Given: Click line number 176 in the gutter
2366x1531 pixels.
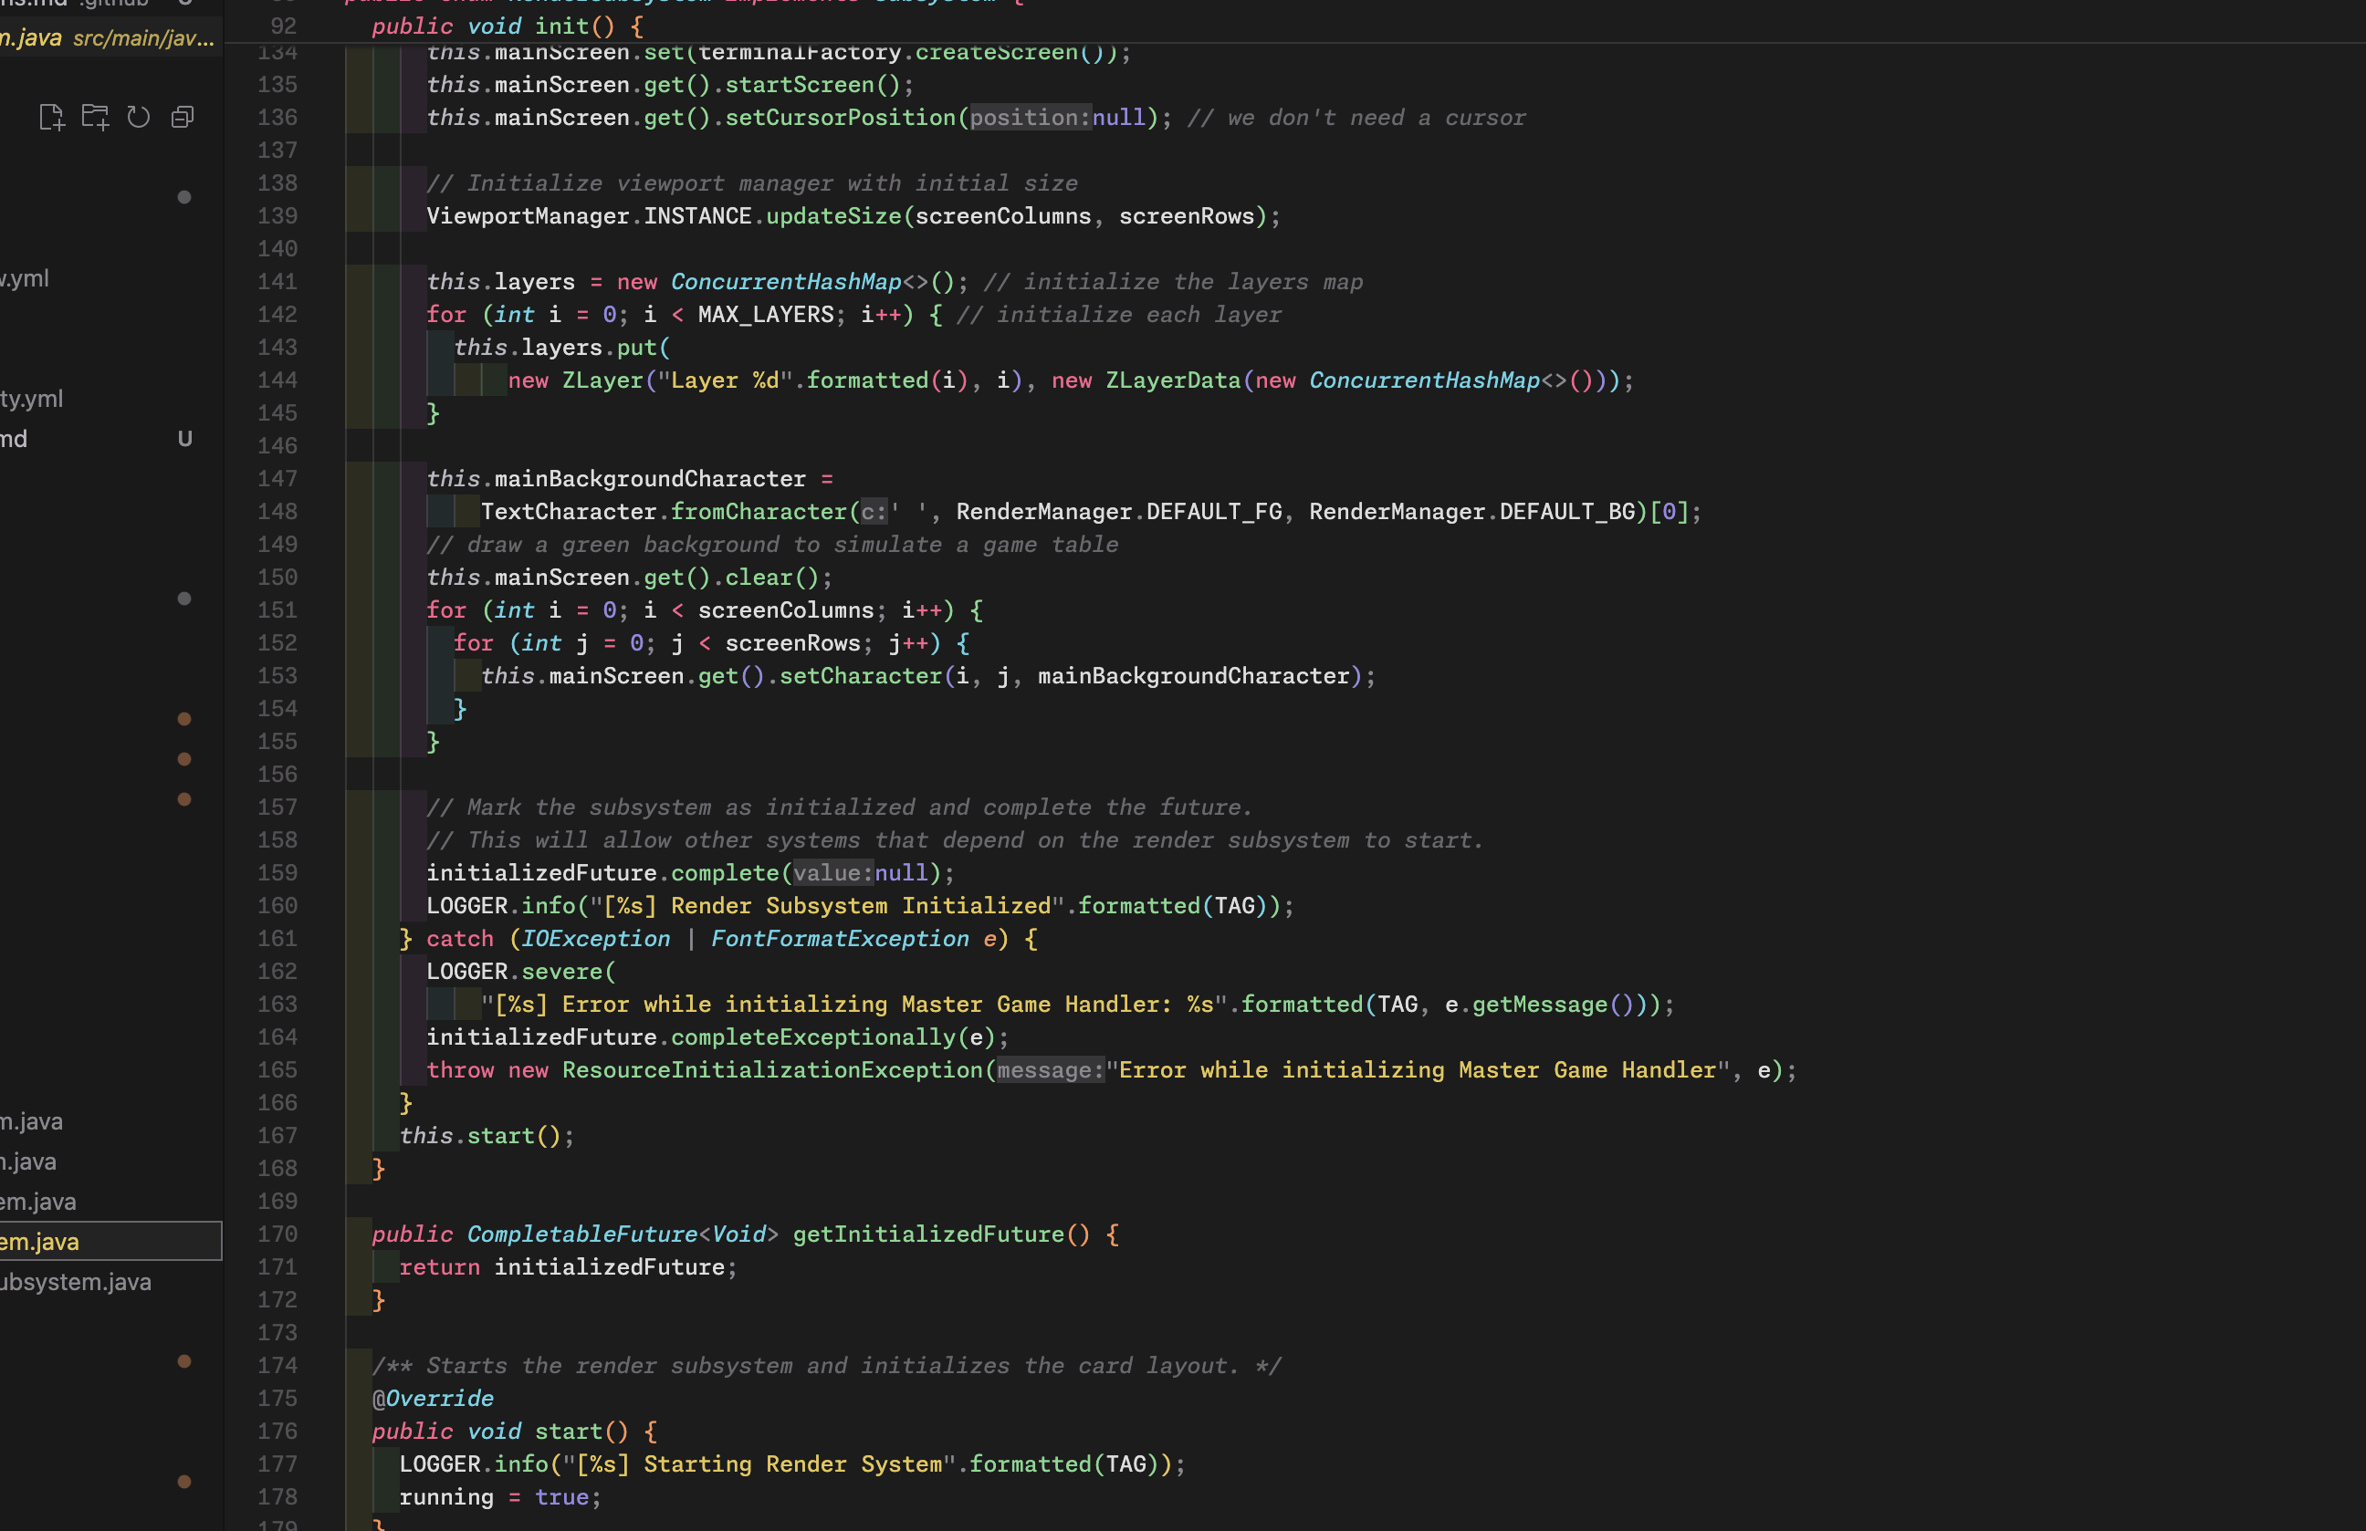Looking at the screenshot, I should tap(277, 1431).
